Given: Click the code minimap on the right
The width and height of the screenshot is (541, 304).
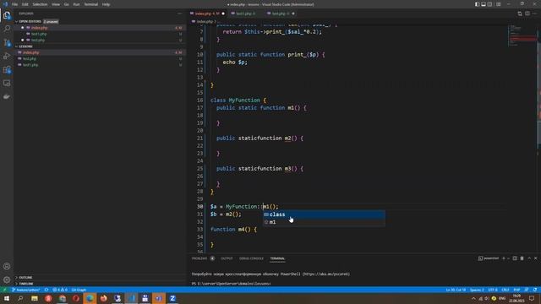Looking at the screenshot, I should 522,36.
